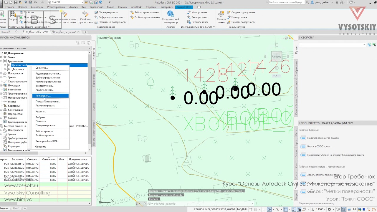Click Блоки в COGO точки palette item
The height and width of the screenshot is (212, 377).
(319, 146)
